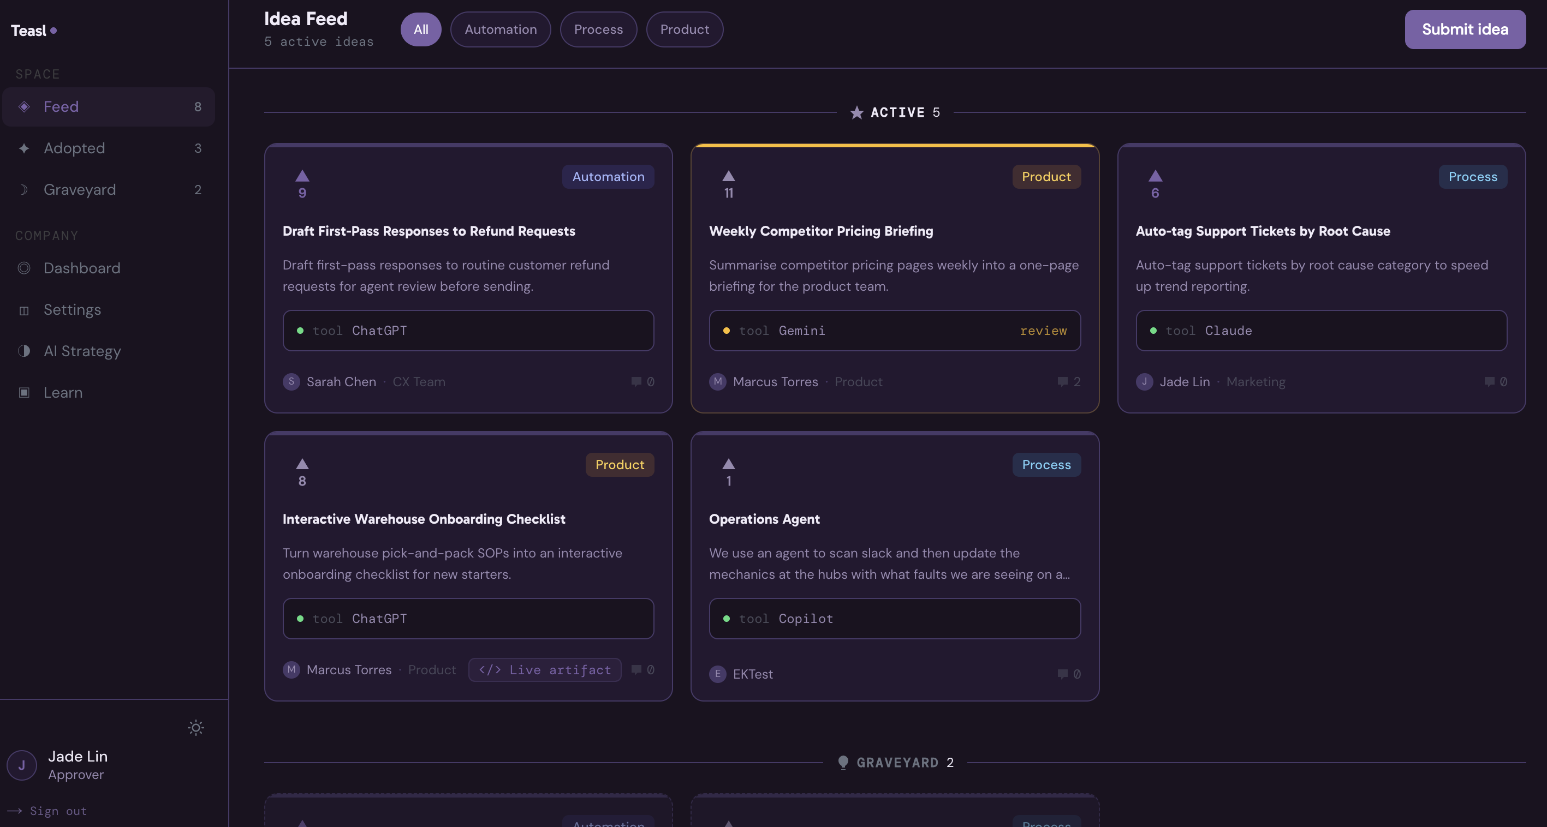Upvote the Draft First-Pass Responses to Refund Requests idea

click(302, 184)
